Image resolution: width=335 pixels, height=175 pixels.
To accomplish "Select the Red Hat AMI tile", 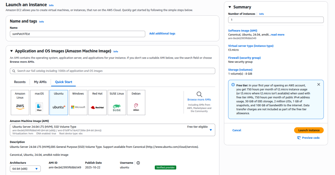I will coord(97,103).
